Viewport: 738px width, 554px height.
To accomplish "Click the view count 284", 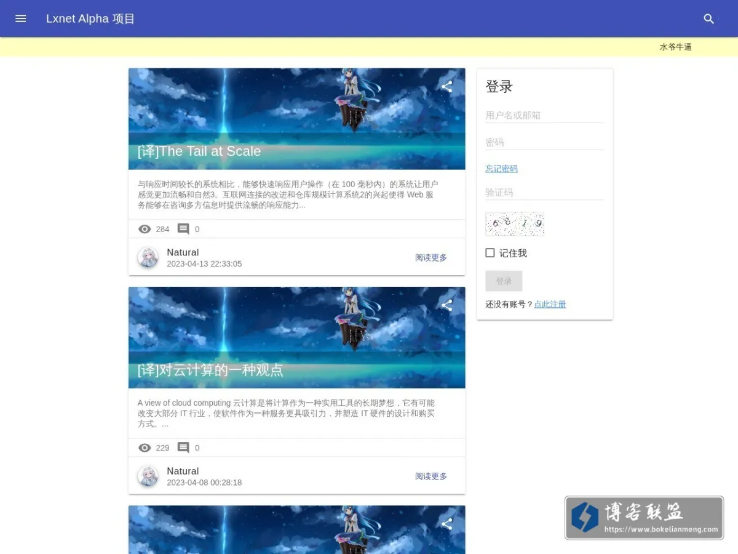I will pos(162,229).
